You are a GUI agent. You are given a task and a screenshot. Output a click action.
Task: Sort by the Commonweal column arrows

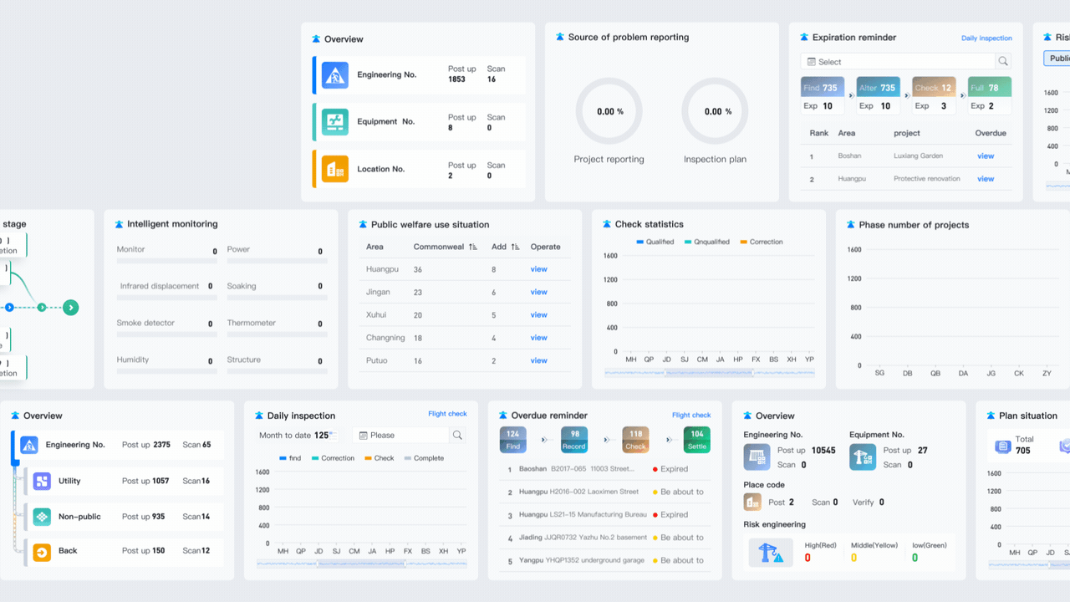pos(473,247)
